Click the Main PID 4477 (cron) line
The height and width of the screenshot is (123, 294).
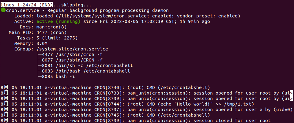tap(38, 32)
